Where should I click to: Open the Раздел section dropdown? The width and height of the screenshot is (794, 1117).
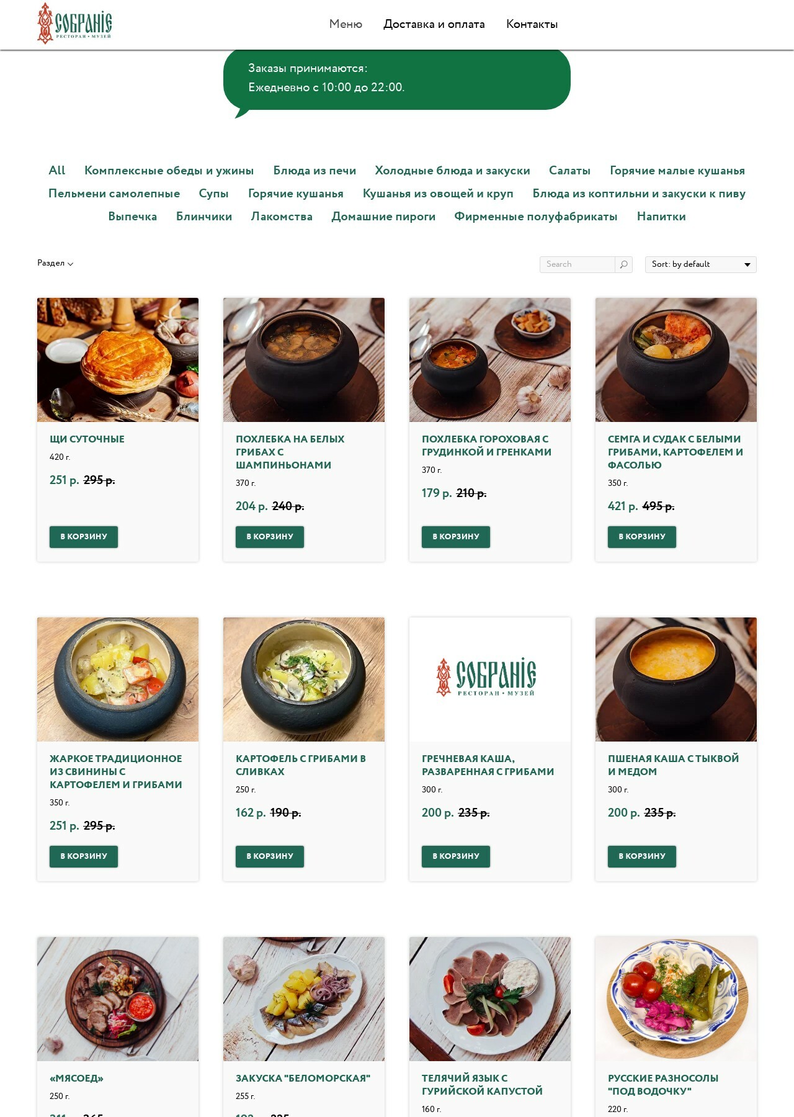point(55,263)
